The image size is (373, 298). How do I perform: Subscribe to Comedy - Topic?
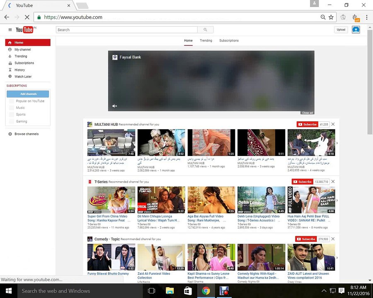coord(306,239)
